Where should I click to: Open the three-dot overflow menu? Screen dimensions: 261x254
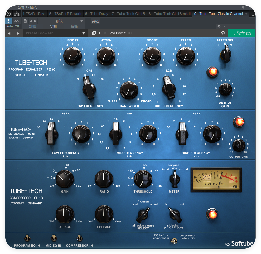(x=252, y=15)
